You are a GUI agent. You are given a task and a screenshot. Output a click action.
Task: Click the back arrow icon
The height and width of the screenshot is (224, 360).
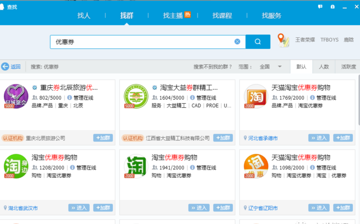[5, 67]
